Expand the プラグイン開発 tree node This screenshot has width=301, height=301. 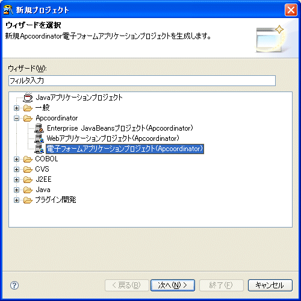pyautogui.click(x=17, y=200)
